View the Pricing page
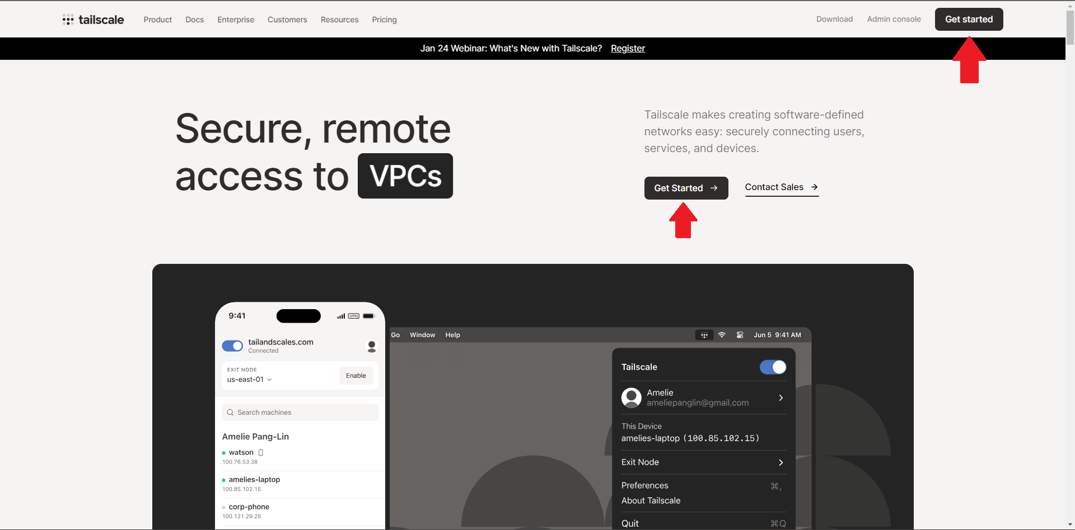 point(384,20)
